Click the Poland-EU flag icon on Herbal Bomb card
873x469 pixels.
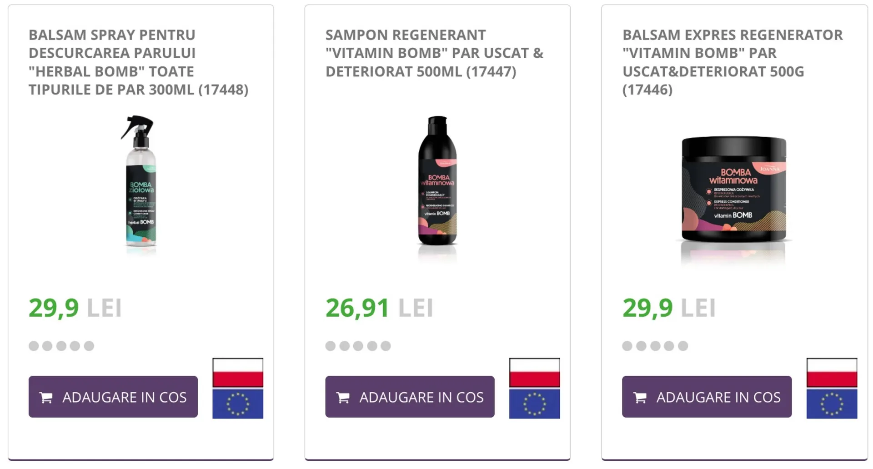(238, 388)
